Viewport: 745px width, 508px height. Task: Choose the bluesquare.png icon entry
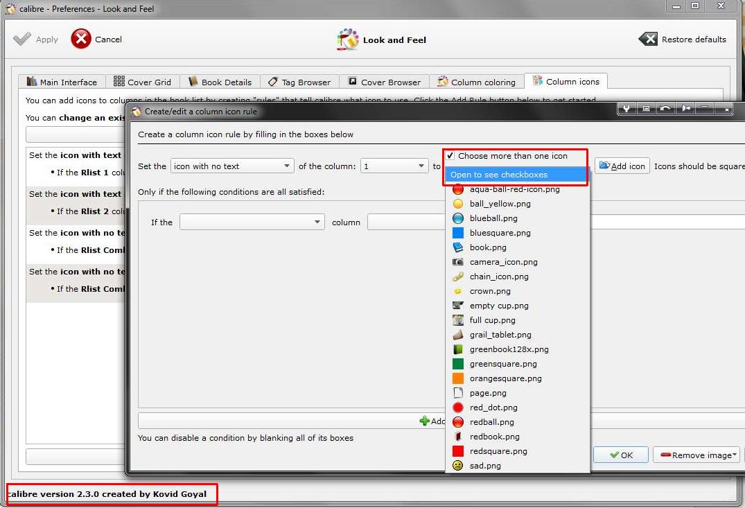click(517, 233)
